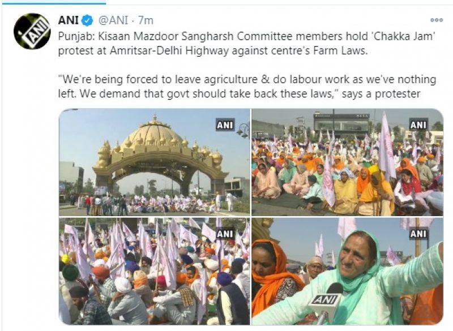The width and height of the screenshot is (453, 331).
Task: Open the golden gate protest photo
Action: [x=154, y=162]
